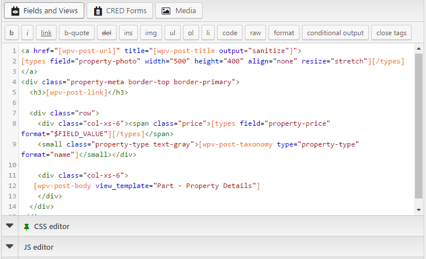Expand the JS editor section arrow
The image size is (426, 259).
click(9, 246)
